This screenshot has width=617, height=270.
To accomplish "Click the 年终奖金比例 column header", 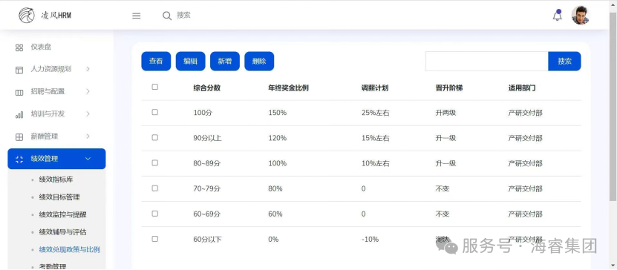I will pyautogui.click(x=288, y=88).
